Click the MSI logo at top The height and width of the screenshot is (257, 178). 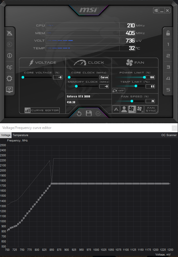(88, 10)
